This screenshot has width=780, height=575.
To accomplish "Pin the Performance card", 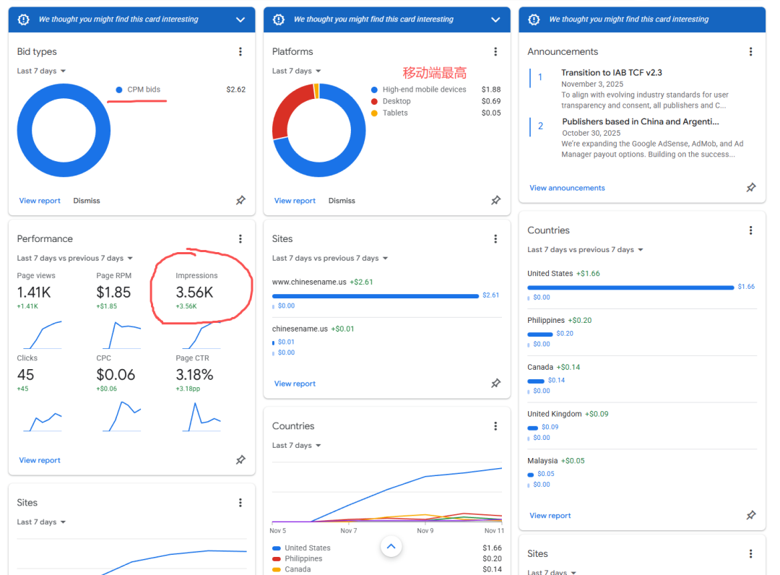I will tap(240, 459).
